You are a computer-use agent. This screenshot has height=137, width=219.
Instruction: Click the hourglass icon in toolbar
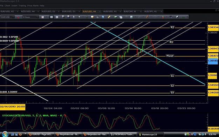coord(87,17)
